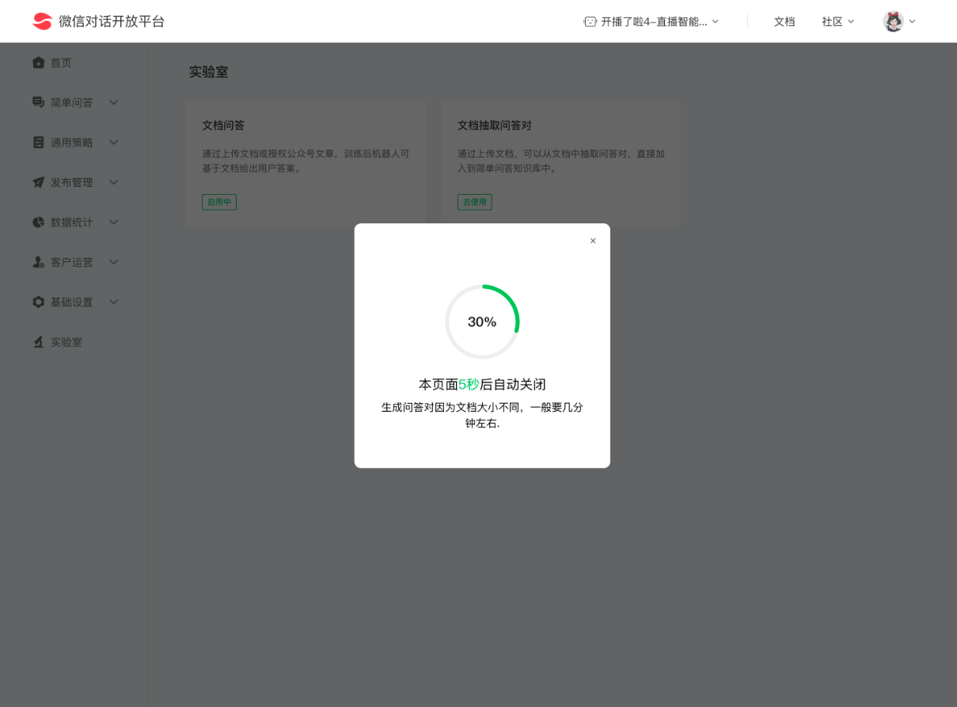Click the 文档抽取问答对 card title
The height and width of the screenshot is (707, 957).
pos(495,125)
